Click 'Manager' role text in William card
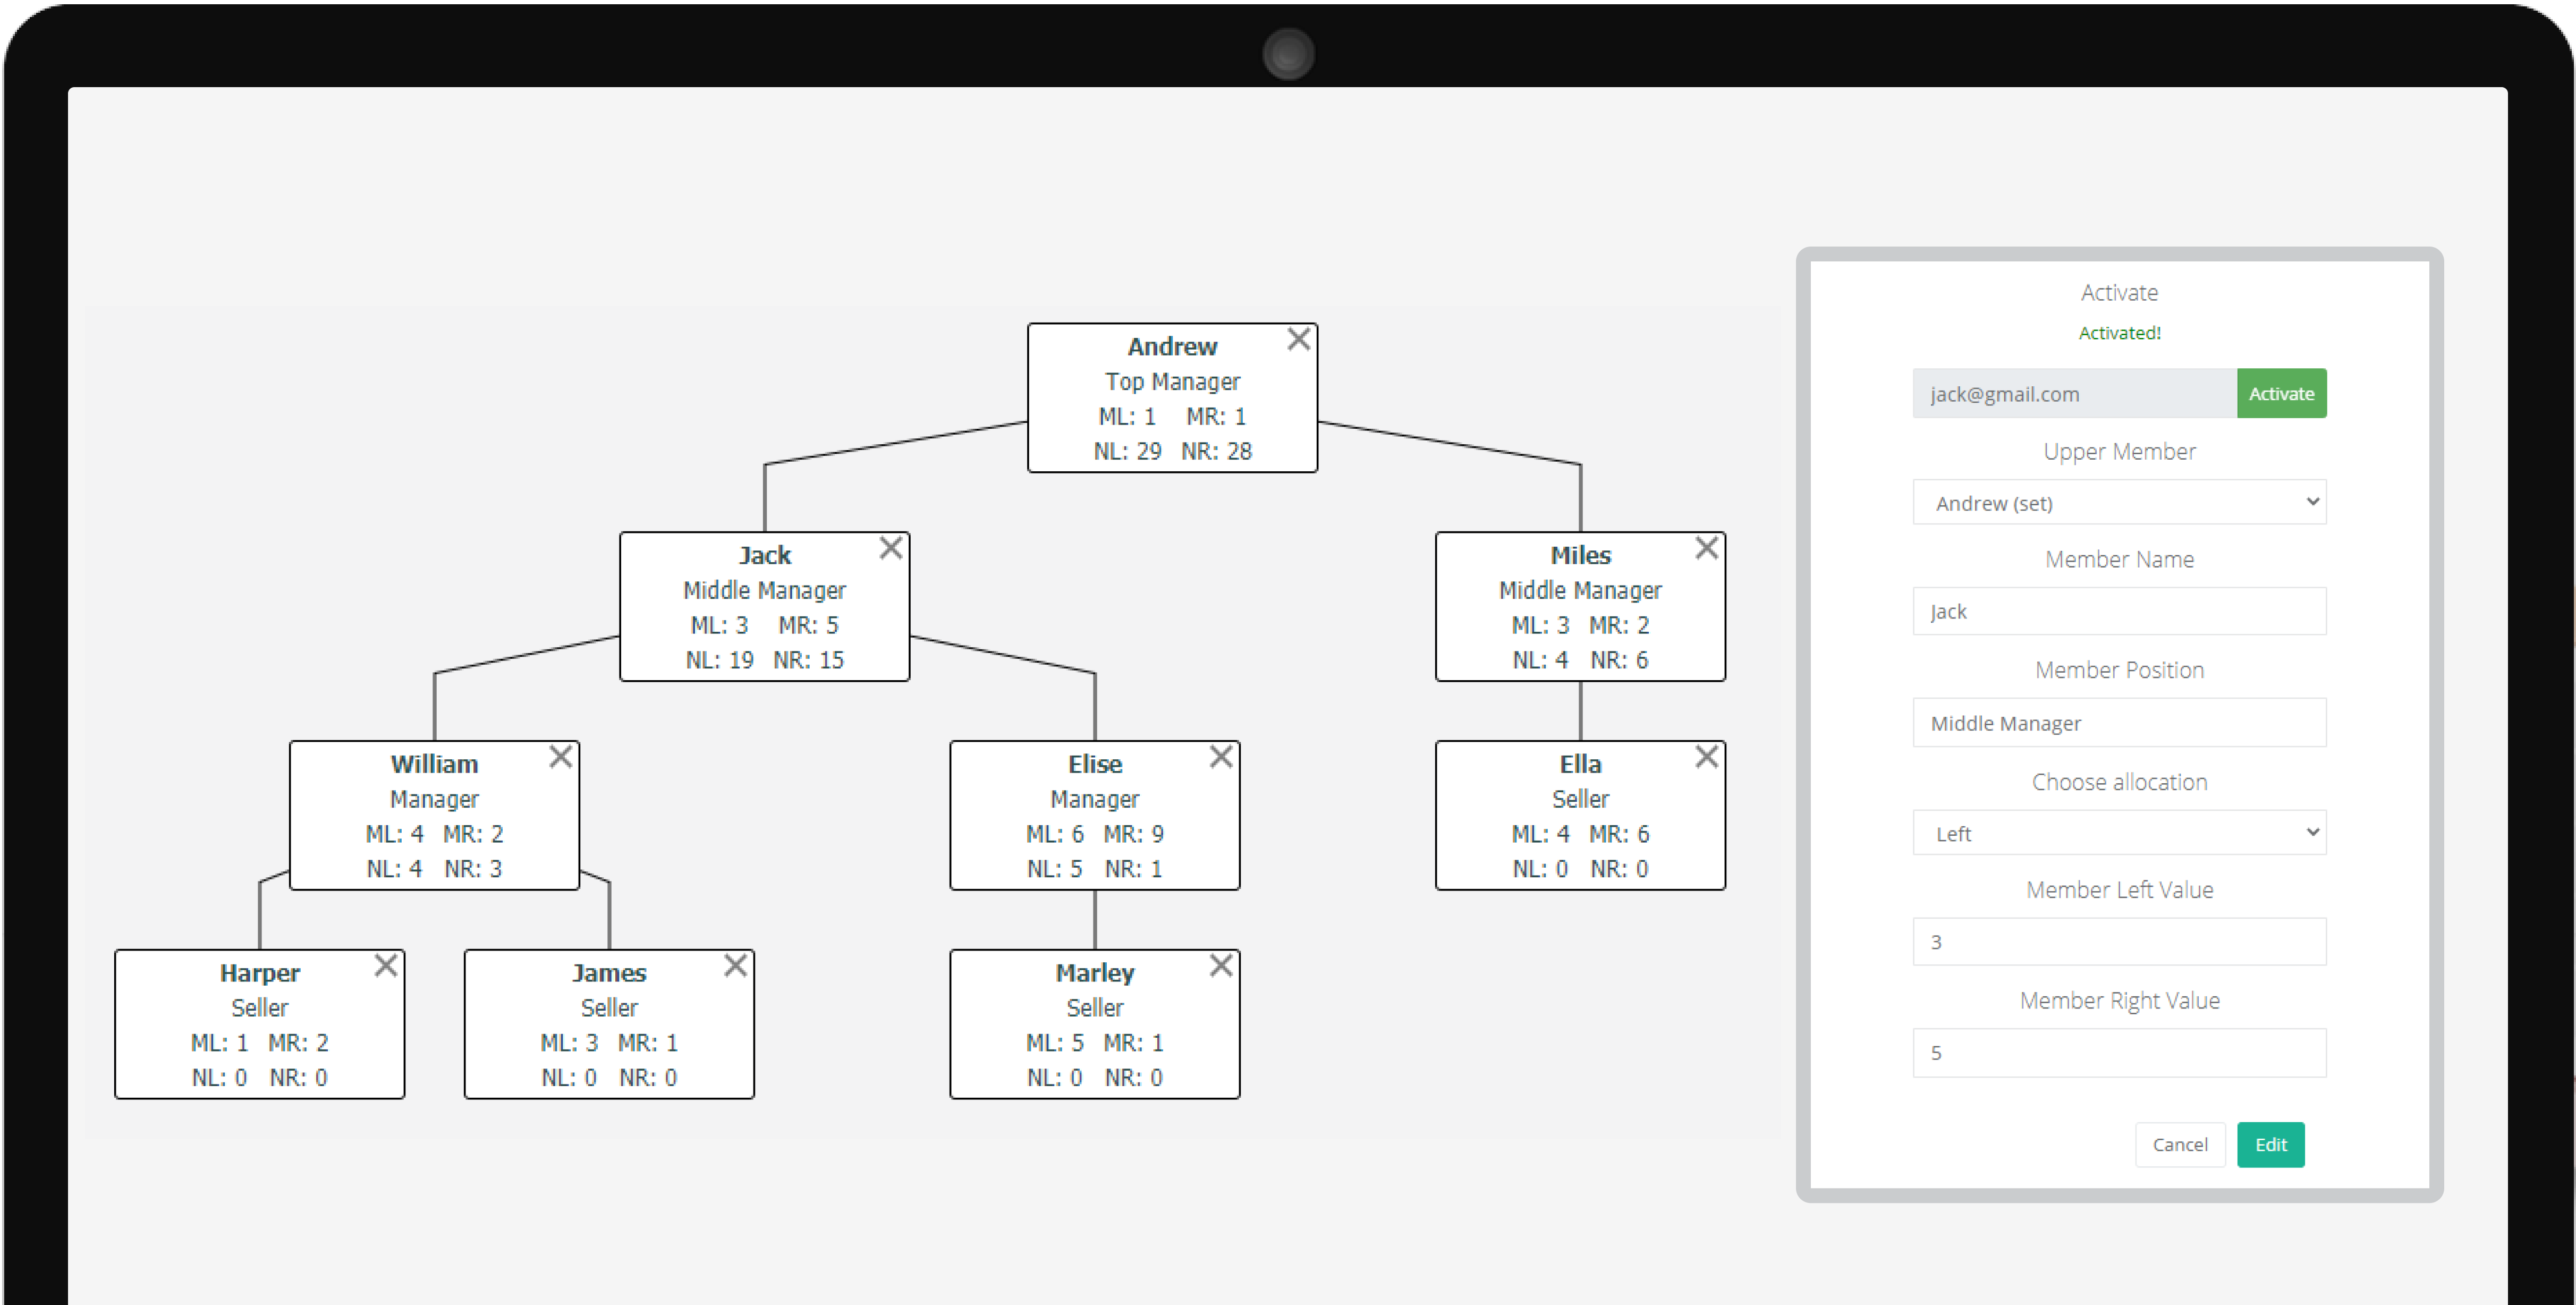Image resolution: width=2576 pixels, height=1305 pixels. pos(434,799)
